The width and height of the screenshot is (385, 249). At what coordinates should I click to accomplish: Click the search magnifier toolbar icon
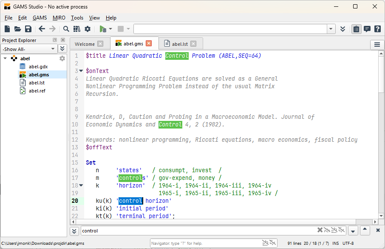point(66,29)
